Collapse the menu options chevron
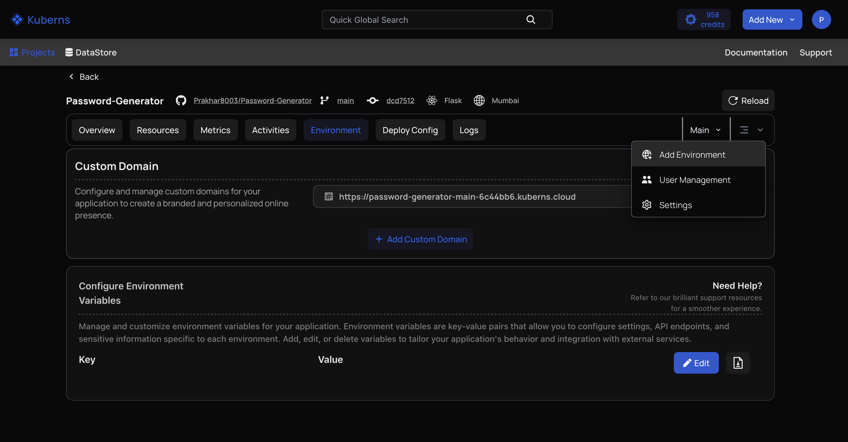Screen dimensions: 848x442 point(760,130)
